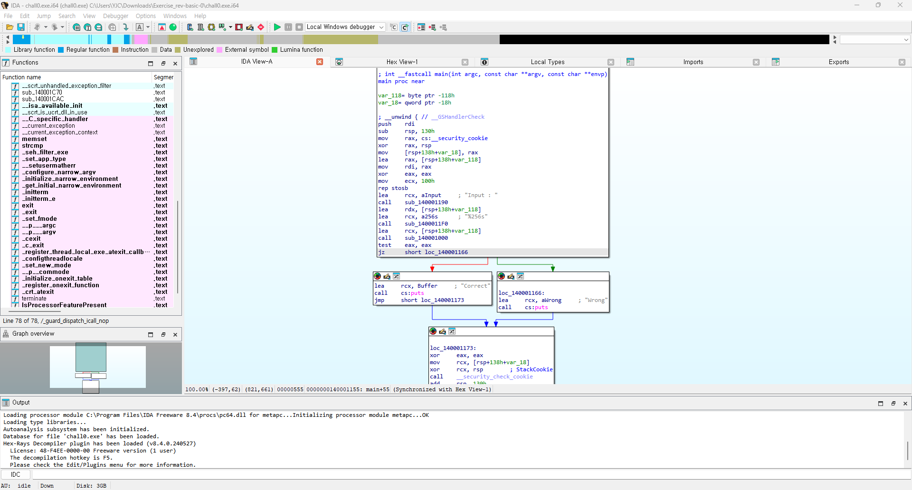
Task: Float the Functions panel
Action: pos(163,63)
